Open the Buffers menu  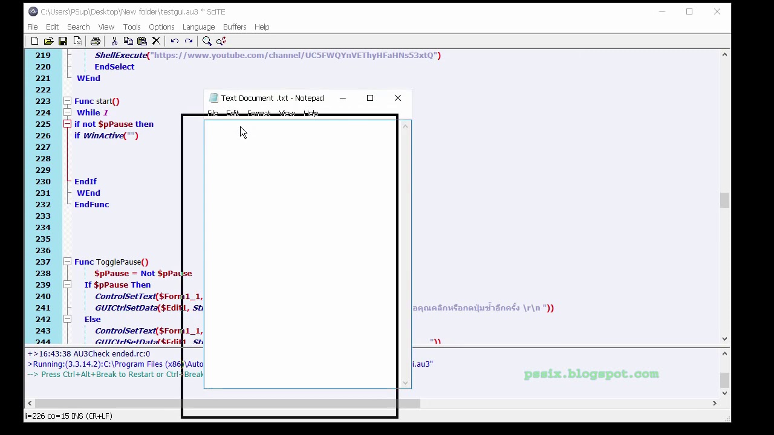tap(235, 27)
